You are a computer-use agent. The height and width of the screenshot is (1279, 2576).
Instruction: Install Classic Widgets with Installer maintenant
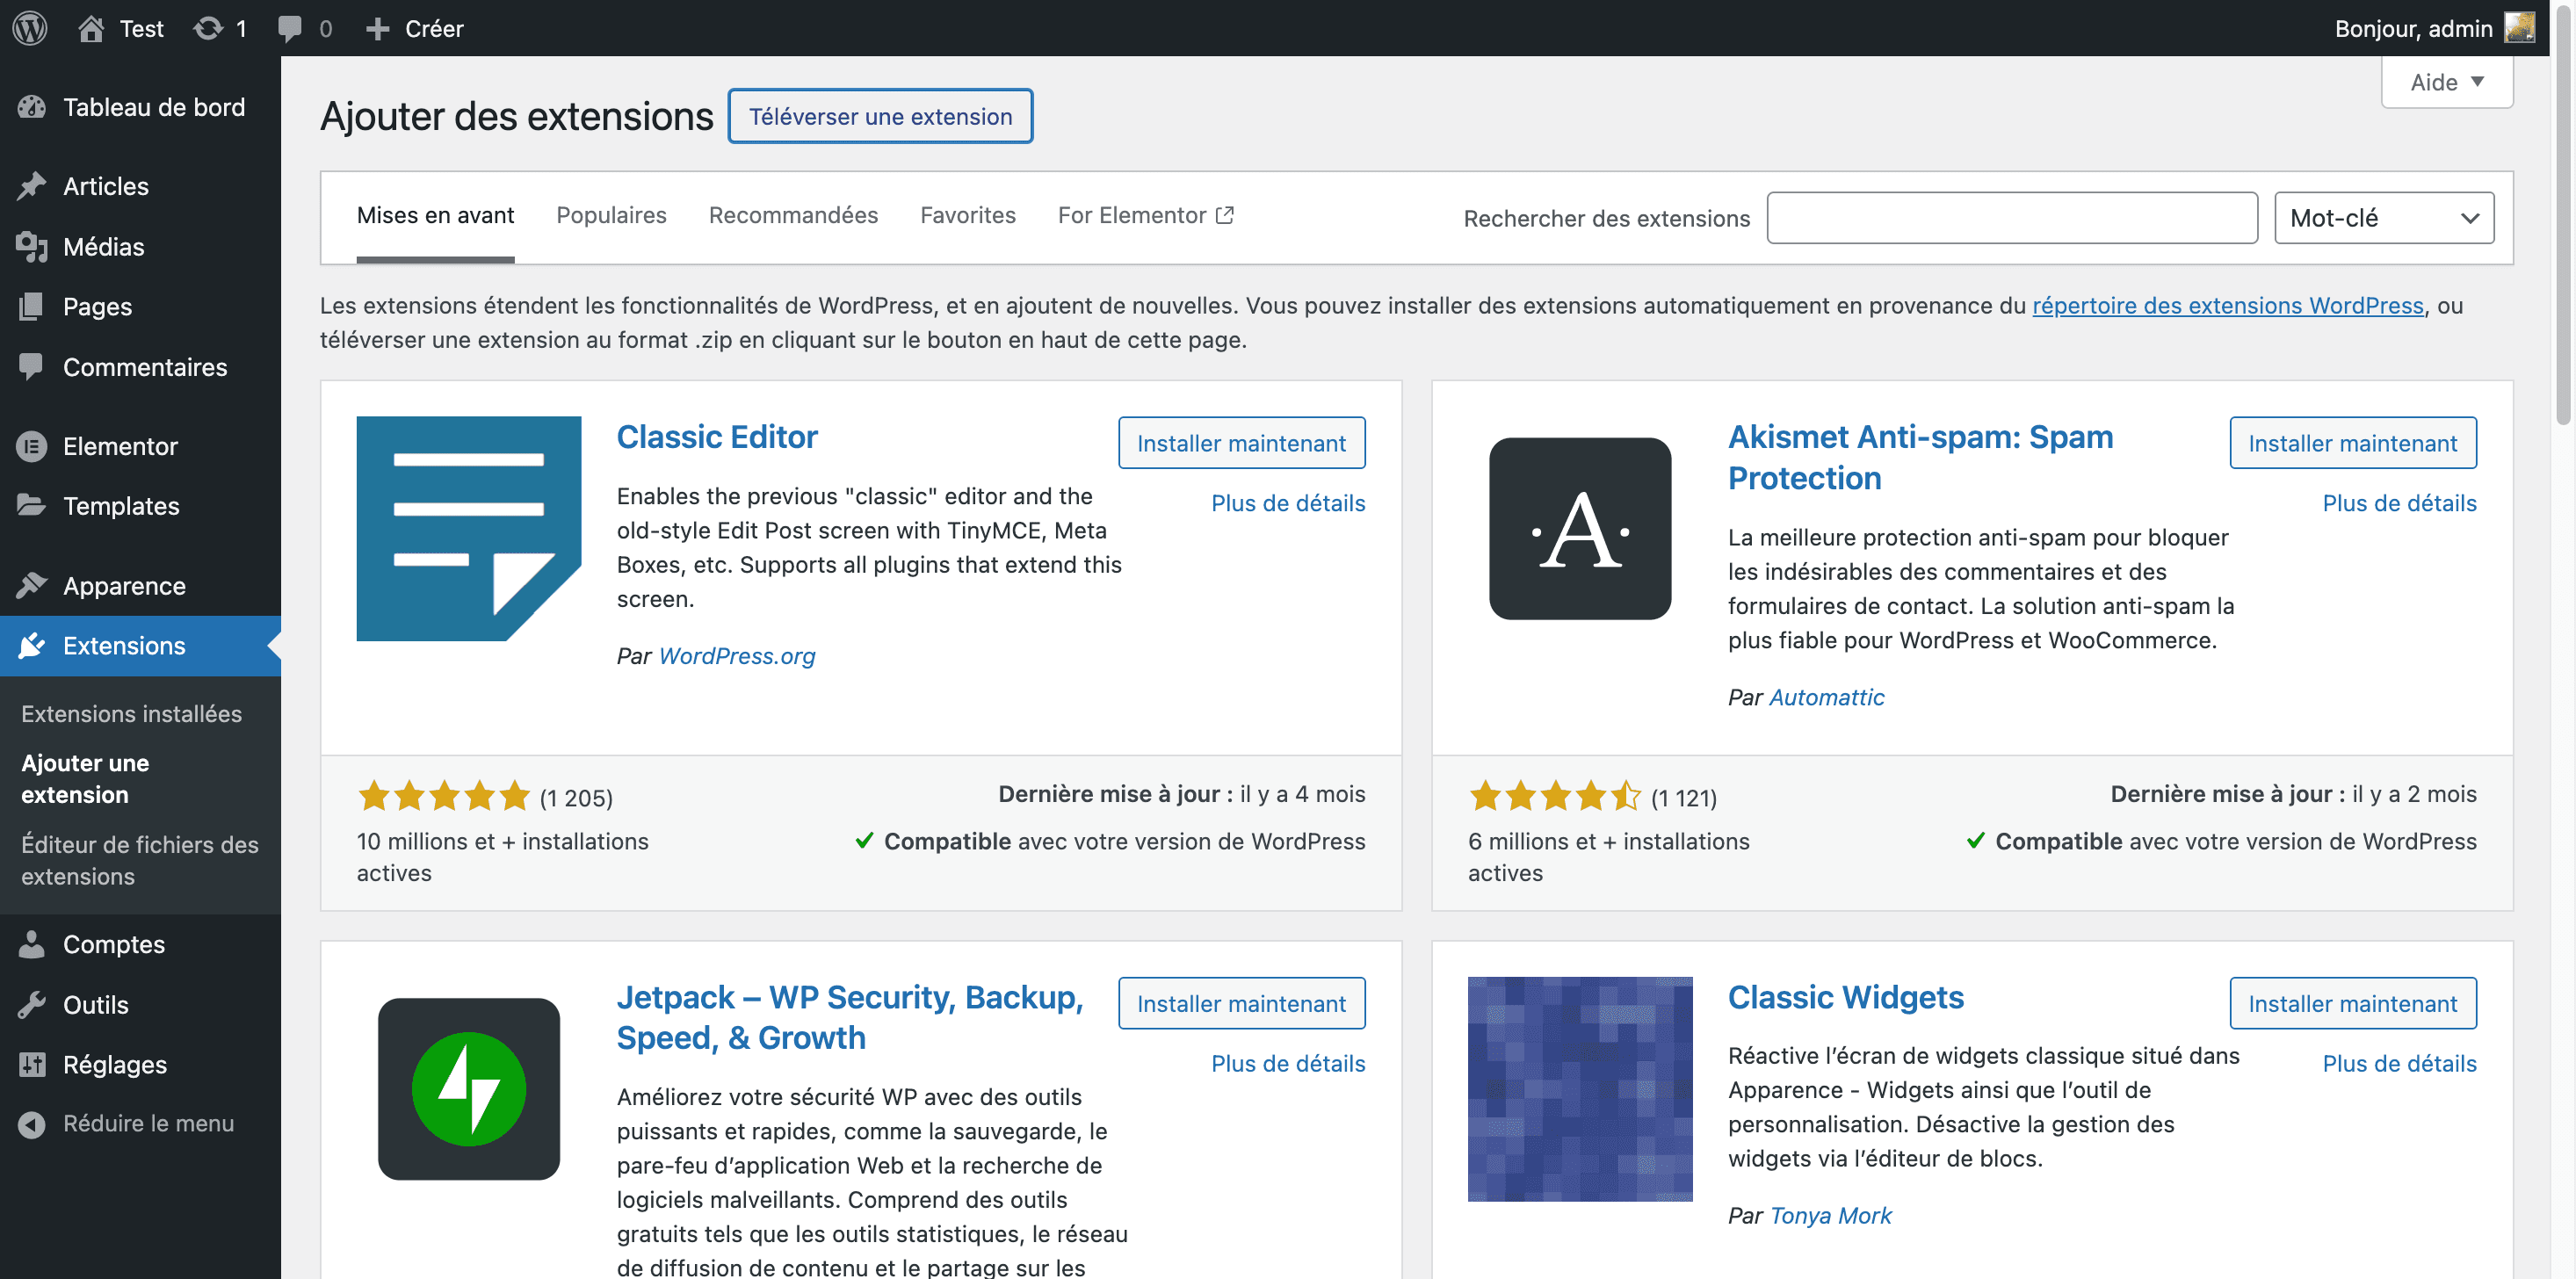click(x=2352, y=1003)
